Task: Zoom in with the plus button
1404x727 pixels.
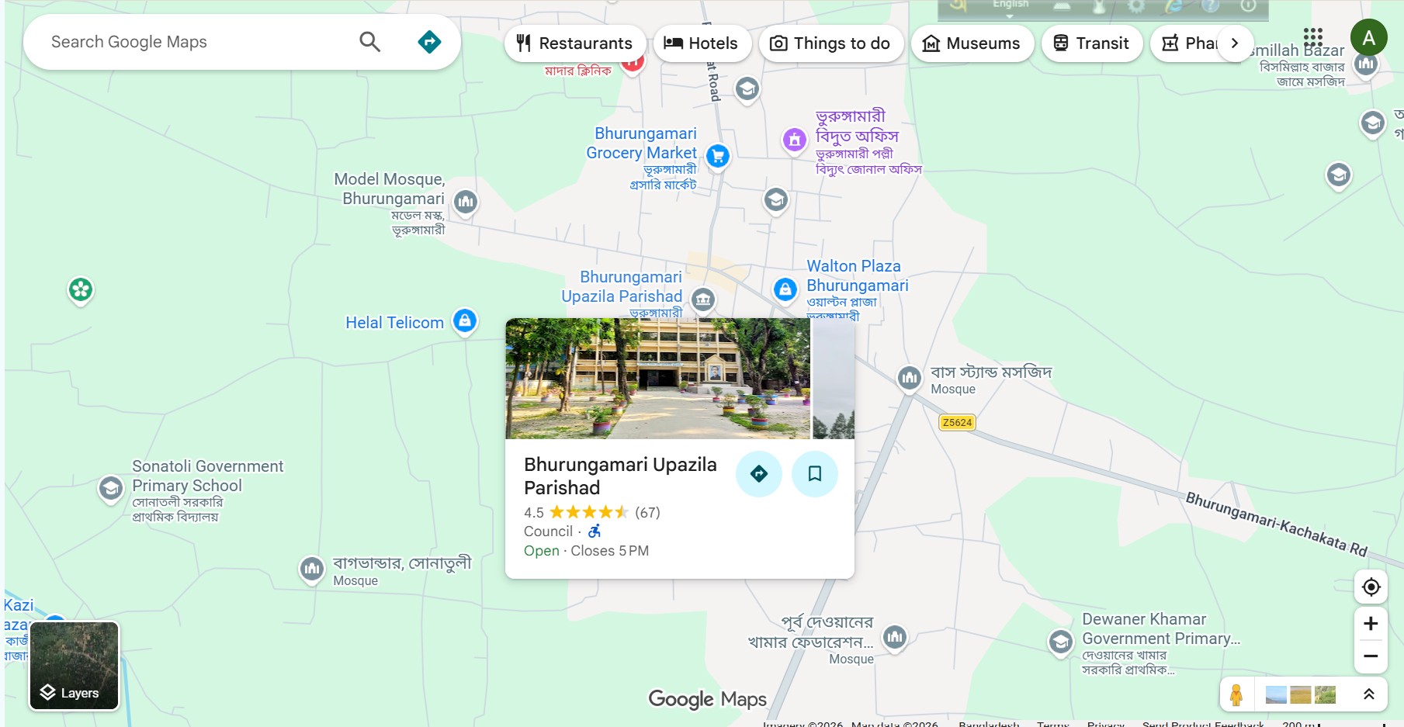Action: point(1371,624)
